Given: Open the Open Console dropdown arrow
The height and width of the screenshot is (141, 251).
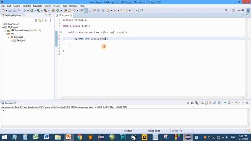Looking at the screenshot, I should 240,103.
